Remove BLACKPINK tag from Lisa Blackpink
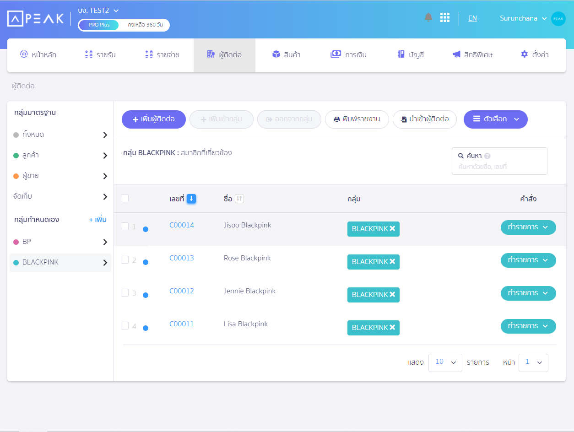Image resolution: width=574 pixels, height=432 pixels. coord(392,328)
